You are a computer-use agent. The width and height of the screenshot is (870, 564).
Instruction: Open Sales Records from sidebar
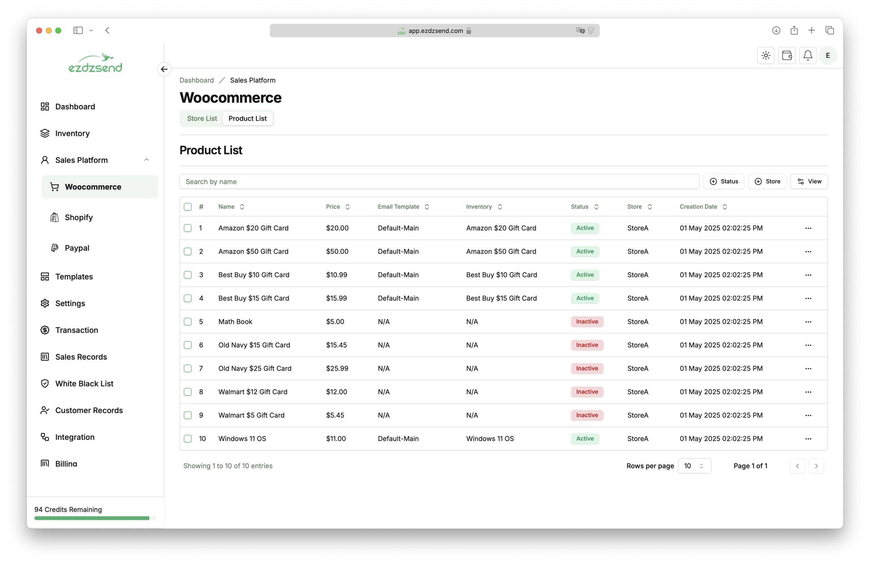coord(81,357)
